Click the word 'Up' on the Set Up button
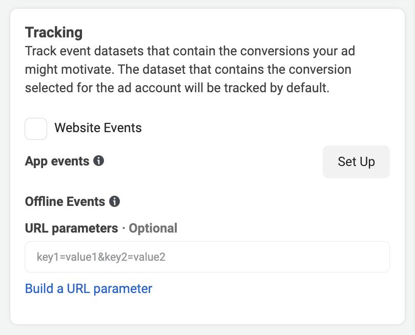The image size is (415, 335). [x=367, y=162]
